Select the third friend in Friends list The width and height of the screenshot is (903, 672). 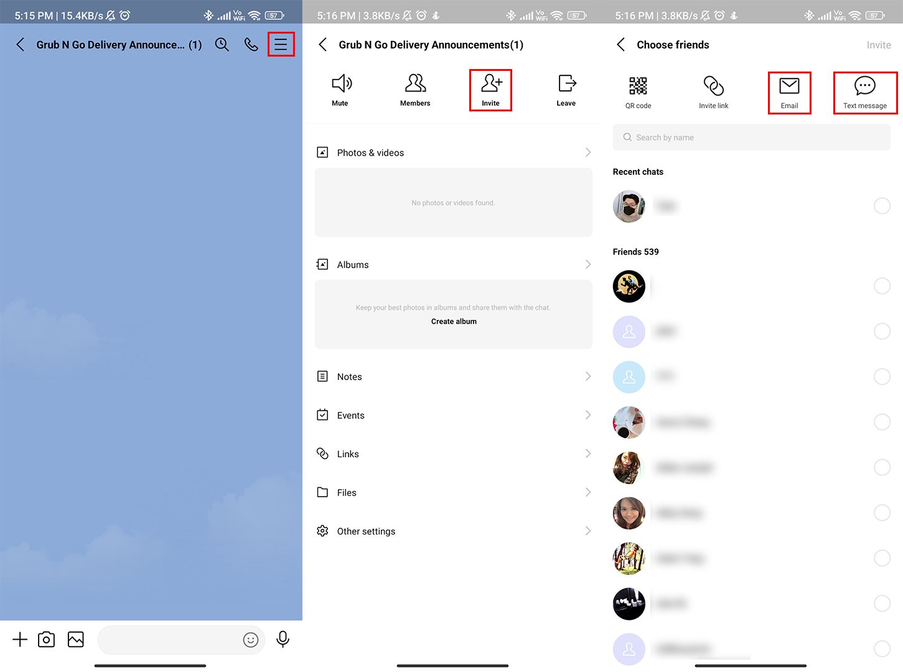pos(882,376)
